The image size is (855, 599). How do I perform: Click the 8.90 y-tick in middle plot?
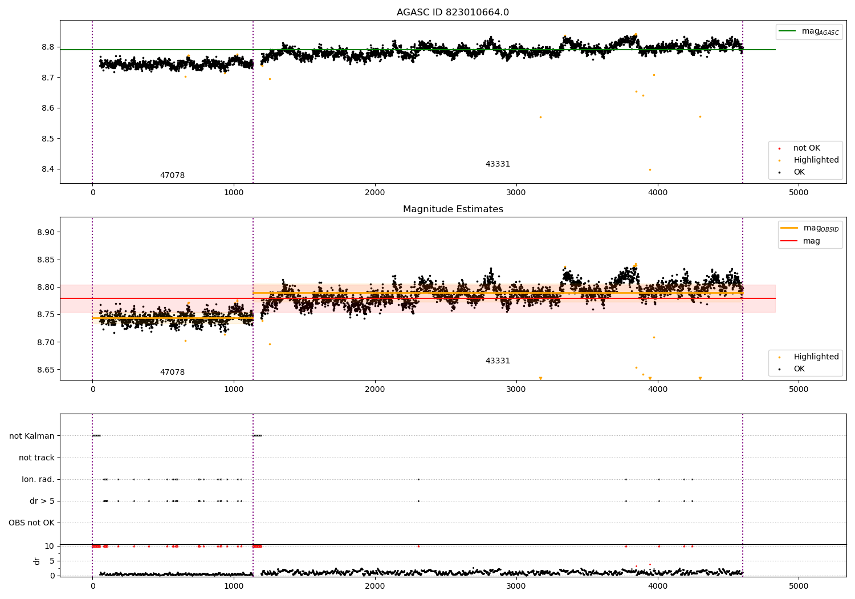(47, 233)
